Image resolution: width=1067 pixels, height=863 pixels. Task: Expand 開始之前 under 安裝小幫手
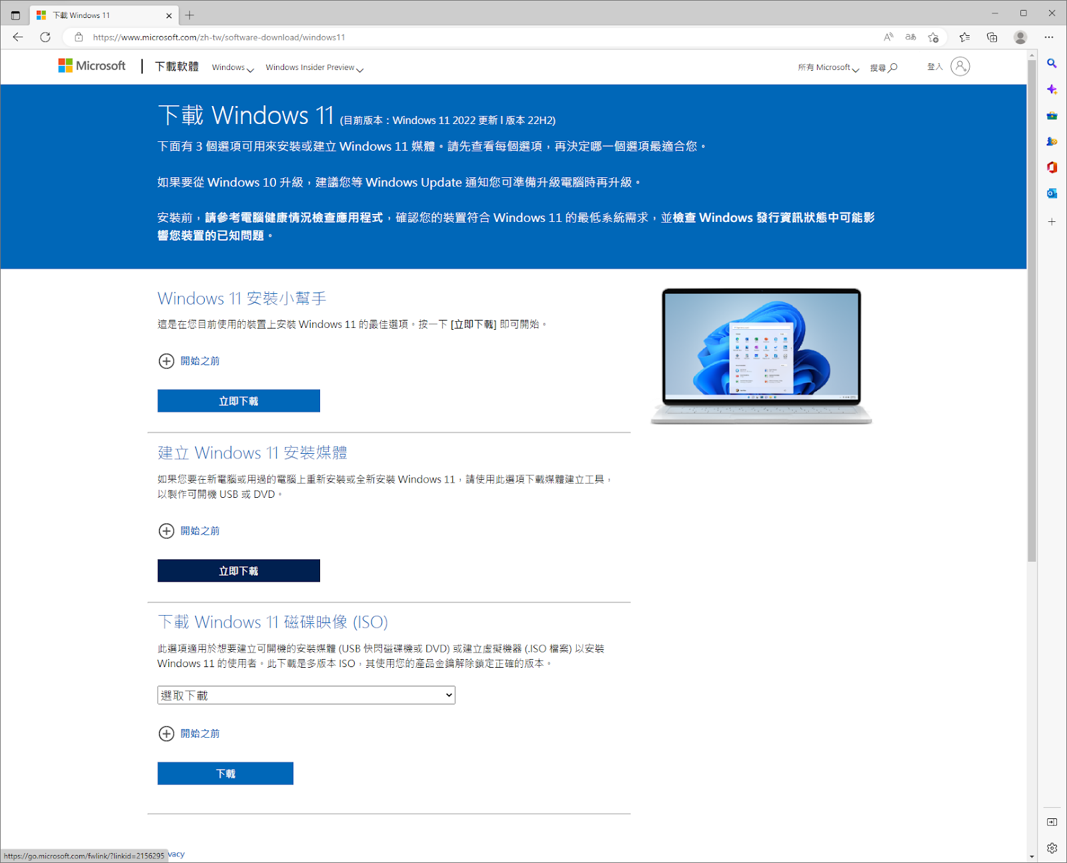coord(189,361)
